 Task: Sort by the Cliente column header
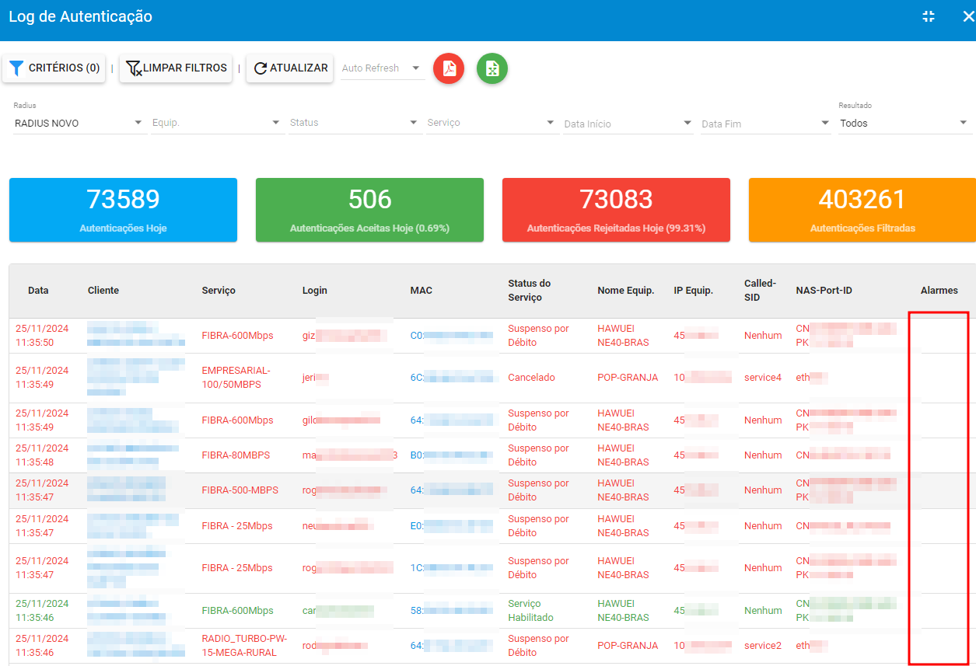103,291
